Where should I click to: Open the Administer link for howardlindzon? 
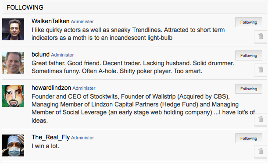pos(84,88)
